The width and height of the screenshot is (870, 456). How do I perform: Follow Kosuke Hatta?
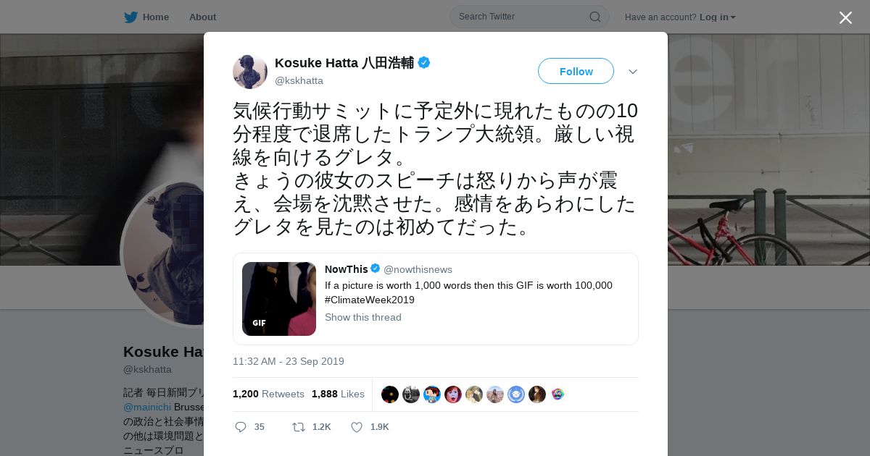[576, 71]
